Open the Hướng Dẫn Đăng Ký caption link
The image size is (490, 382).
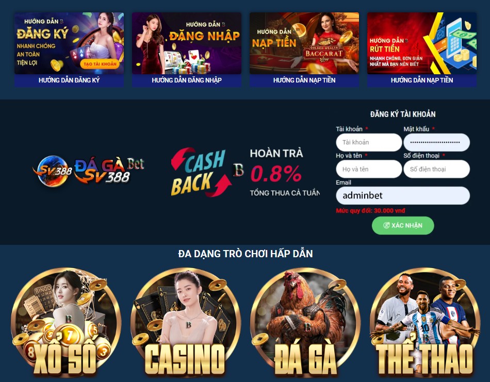pos(69,80)
